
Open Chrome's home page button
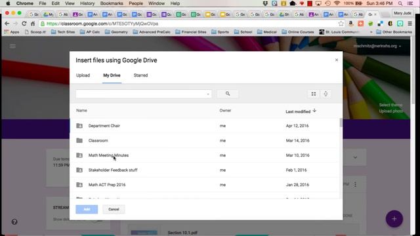(x=33, y=24)
